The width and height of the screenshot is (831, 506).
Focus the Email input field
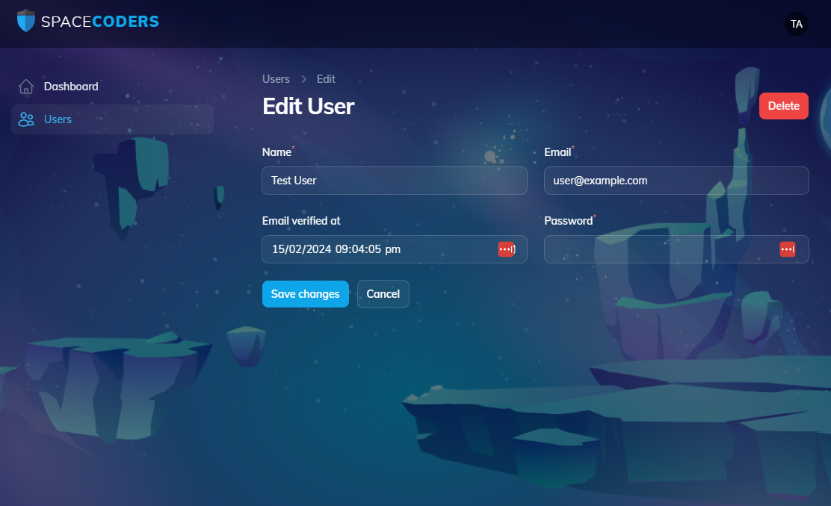point(676,181)
